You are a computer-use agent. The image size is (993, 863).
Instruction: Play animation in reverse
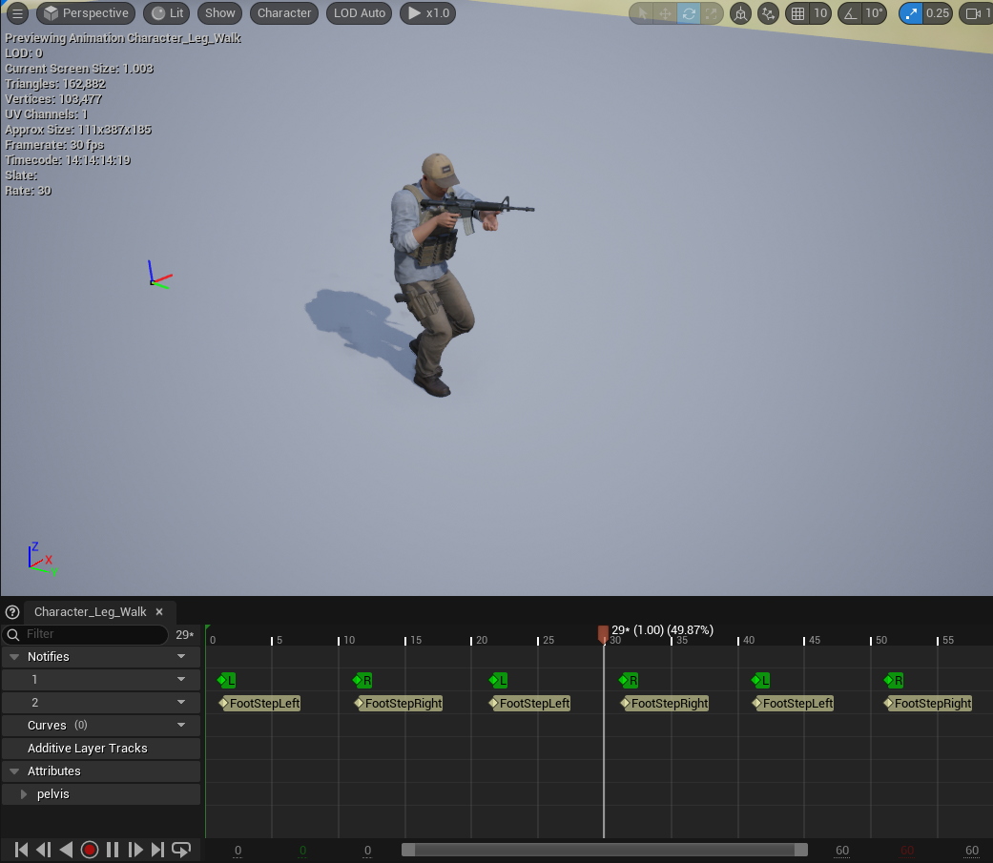click(66, 850)
